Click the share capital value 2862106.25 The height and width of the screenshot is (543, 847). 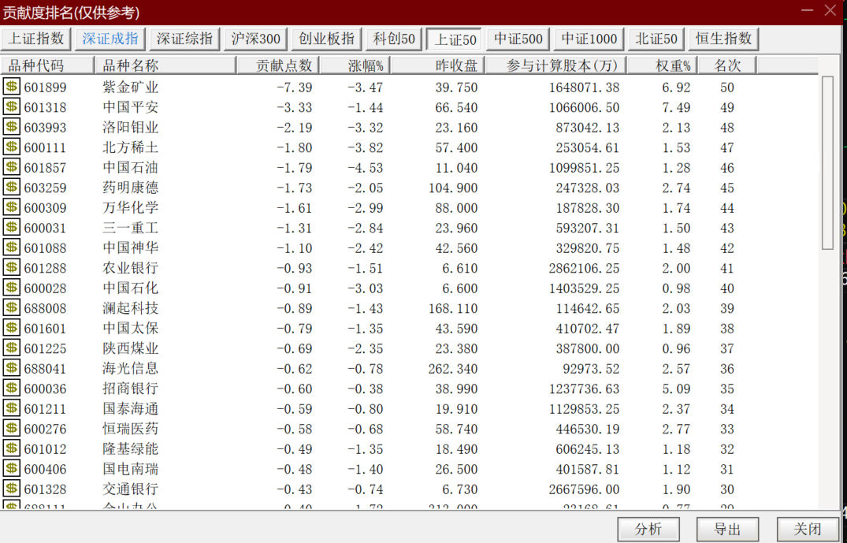point(584,268)
